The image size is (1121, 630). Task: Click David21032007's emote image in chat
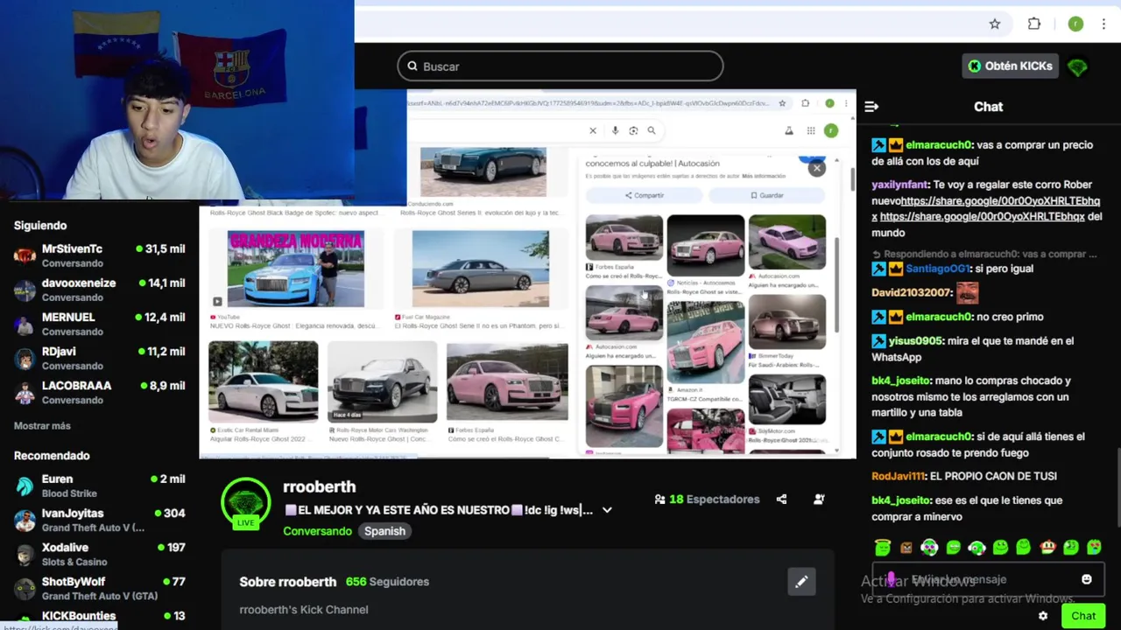click(967, 292)
